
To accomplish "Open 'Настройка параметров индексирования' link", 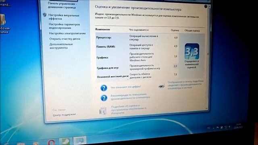I will coord(64,26).
